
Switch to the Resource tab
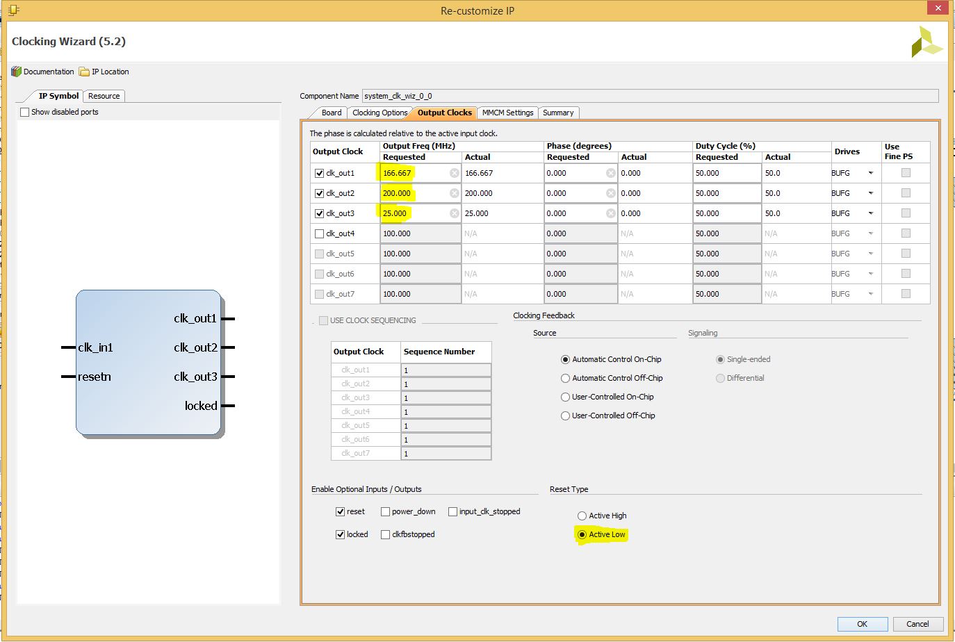(x=104, y=96)
